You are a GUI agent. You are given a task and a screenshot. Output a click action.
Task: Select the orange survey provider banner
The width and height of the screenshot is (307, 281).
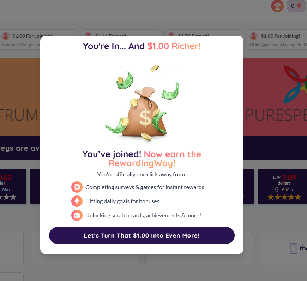pos(19,97)
